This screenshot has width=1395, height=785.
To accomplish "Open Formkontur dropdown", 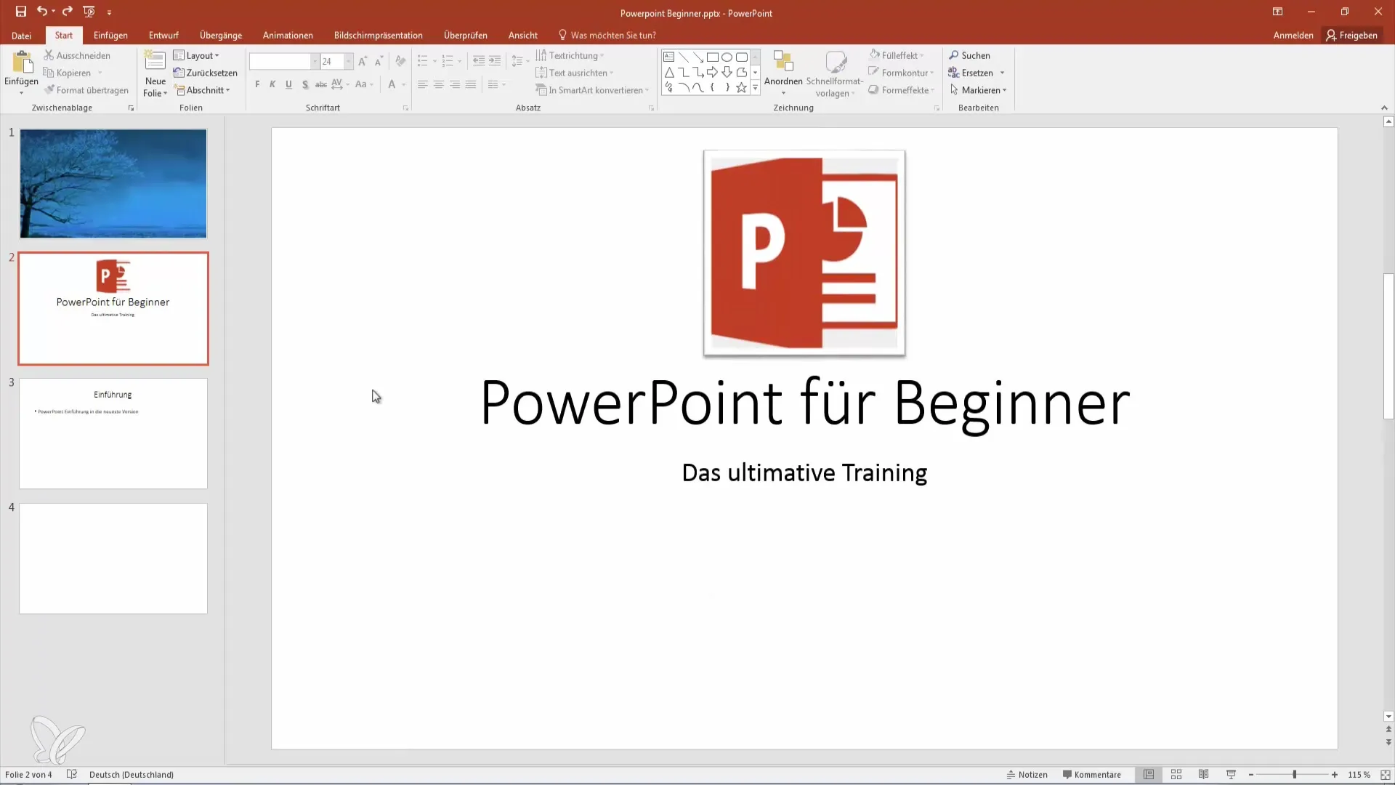I will pos(901,73).
